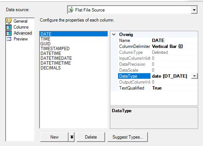Click the New button
This screenshot has height=146, width=203.
pyautogui.click(x=54, y=137)
